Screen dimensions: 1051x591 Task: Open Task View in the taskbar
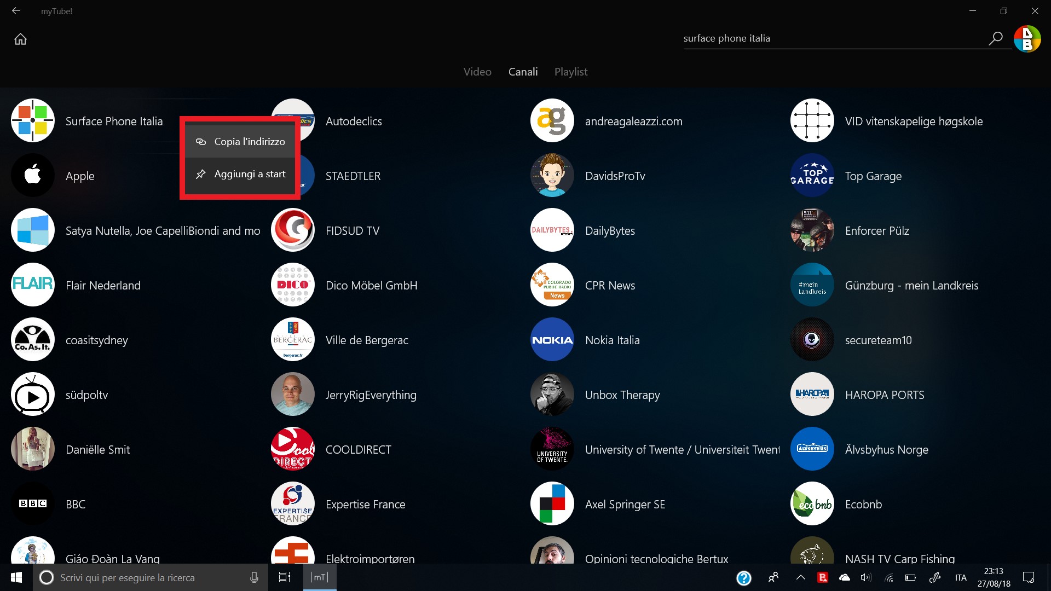(285, 577)
